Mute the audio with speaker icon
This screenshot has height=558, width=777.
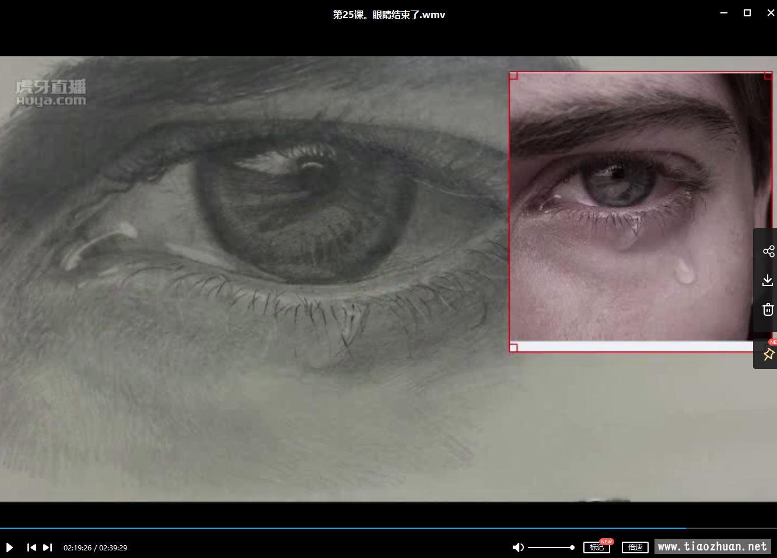point(517,547)
